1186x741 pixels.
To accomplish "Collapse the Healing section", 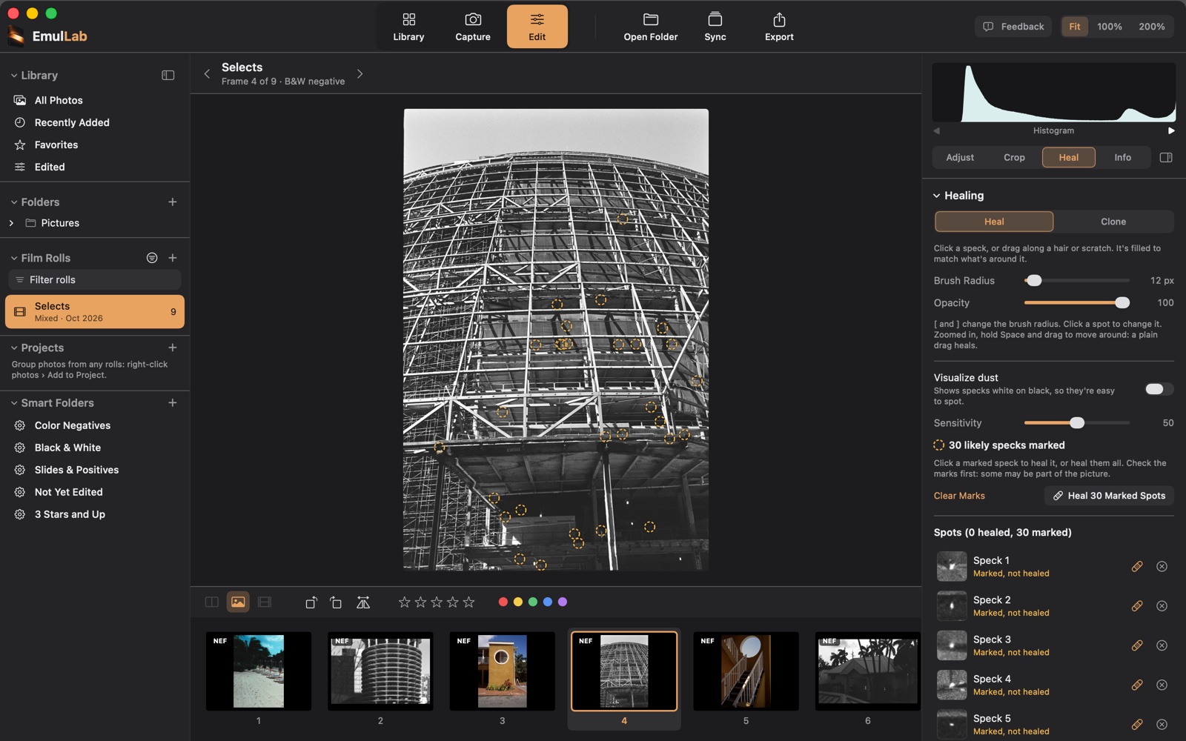I will point(937,196).
